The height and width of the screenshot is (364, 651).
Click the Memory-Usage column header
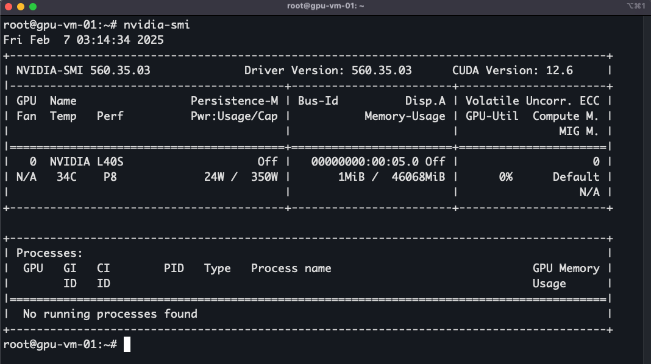405,116
